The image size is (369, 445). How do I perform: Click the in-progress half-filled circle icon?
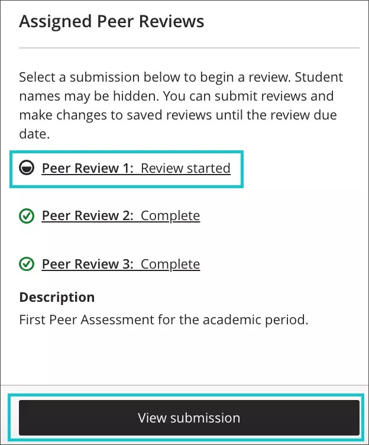tap(26, 169)
